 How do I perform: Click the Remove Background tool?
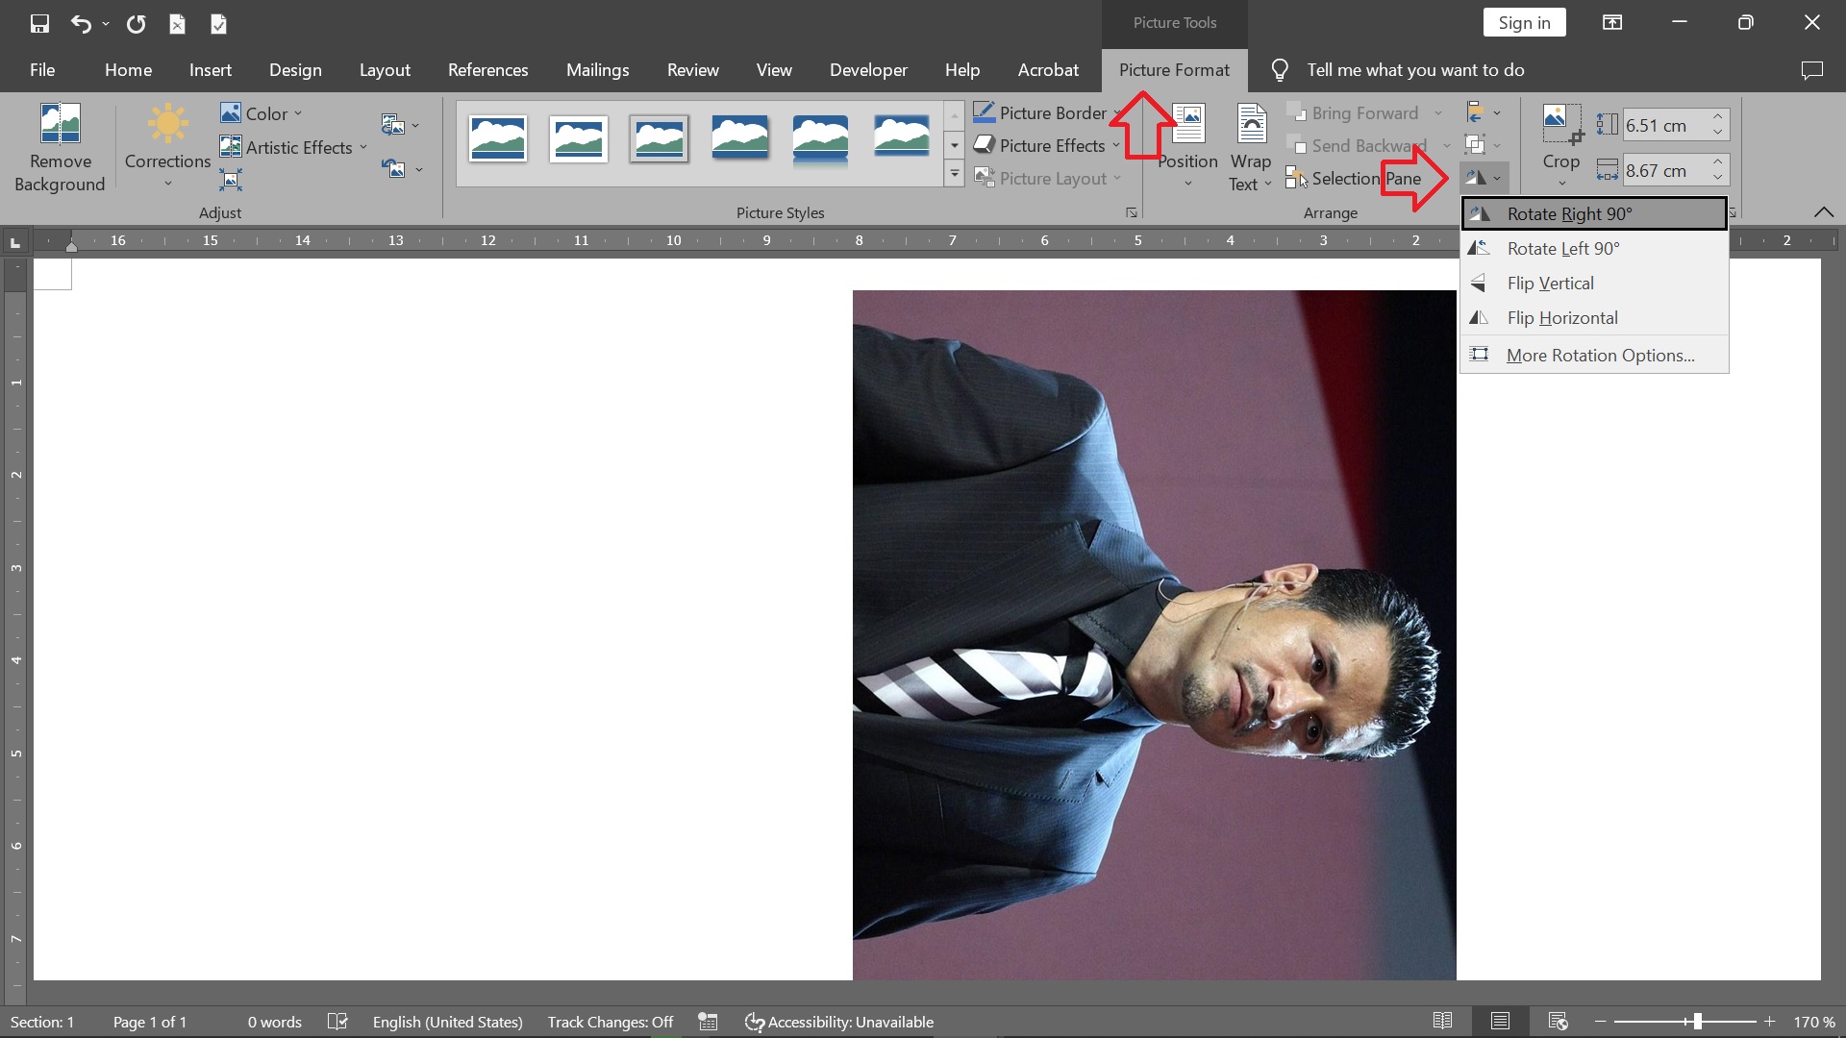[60, 149]
